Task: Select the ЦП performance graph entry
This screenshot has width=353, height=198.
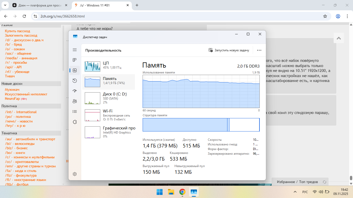Action: pos(109,66)
